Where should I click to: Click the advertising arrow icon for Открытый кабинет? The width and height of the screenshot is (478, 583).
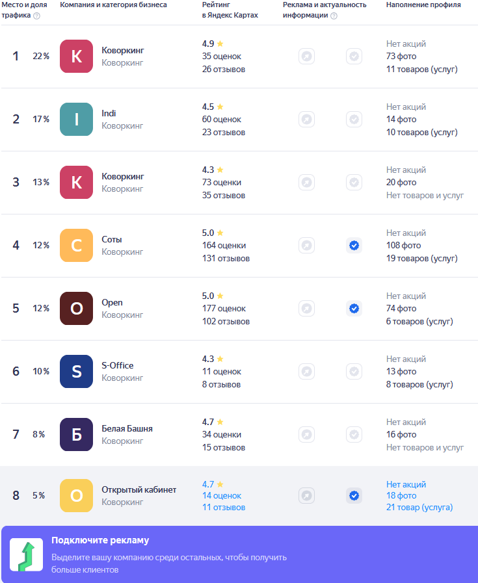(306, 496)
